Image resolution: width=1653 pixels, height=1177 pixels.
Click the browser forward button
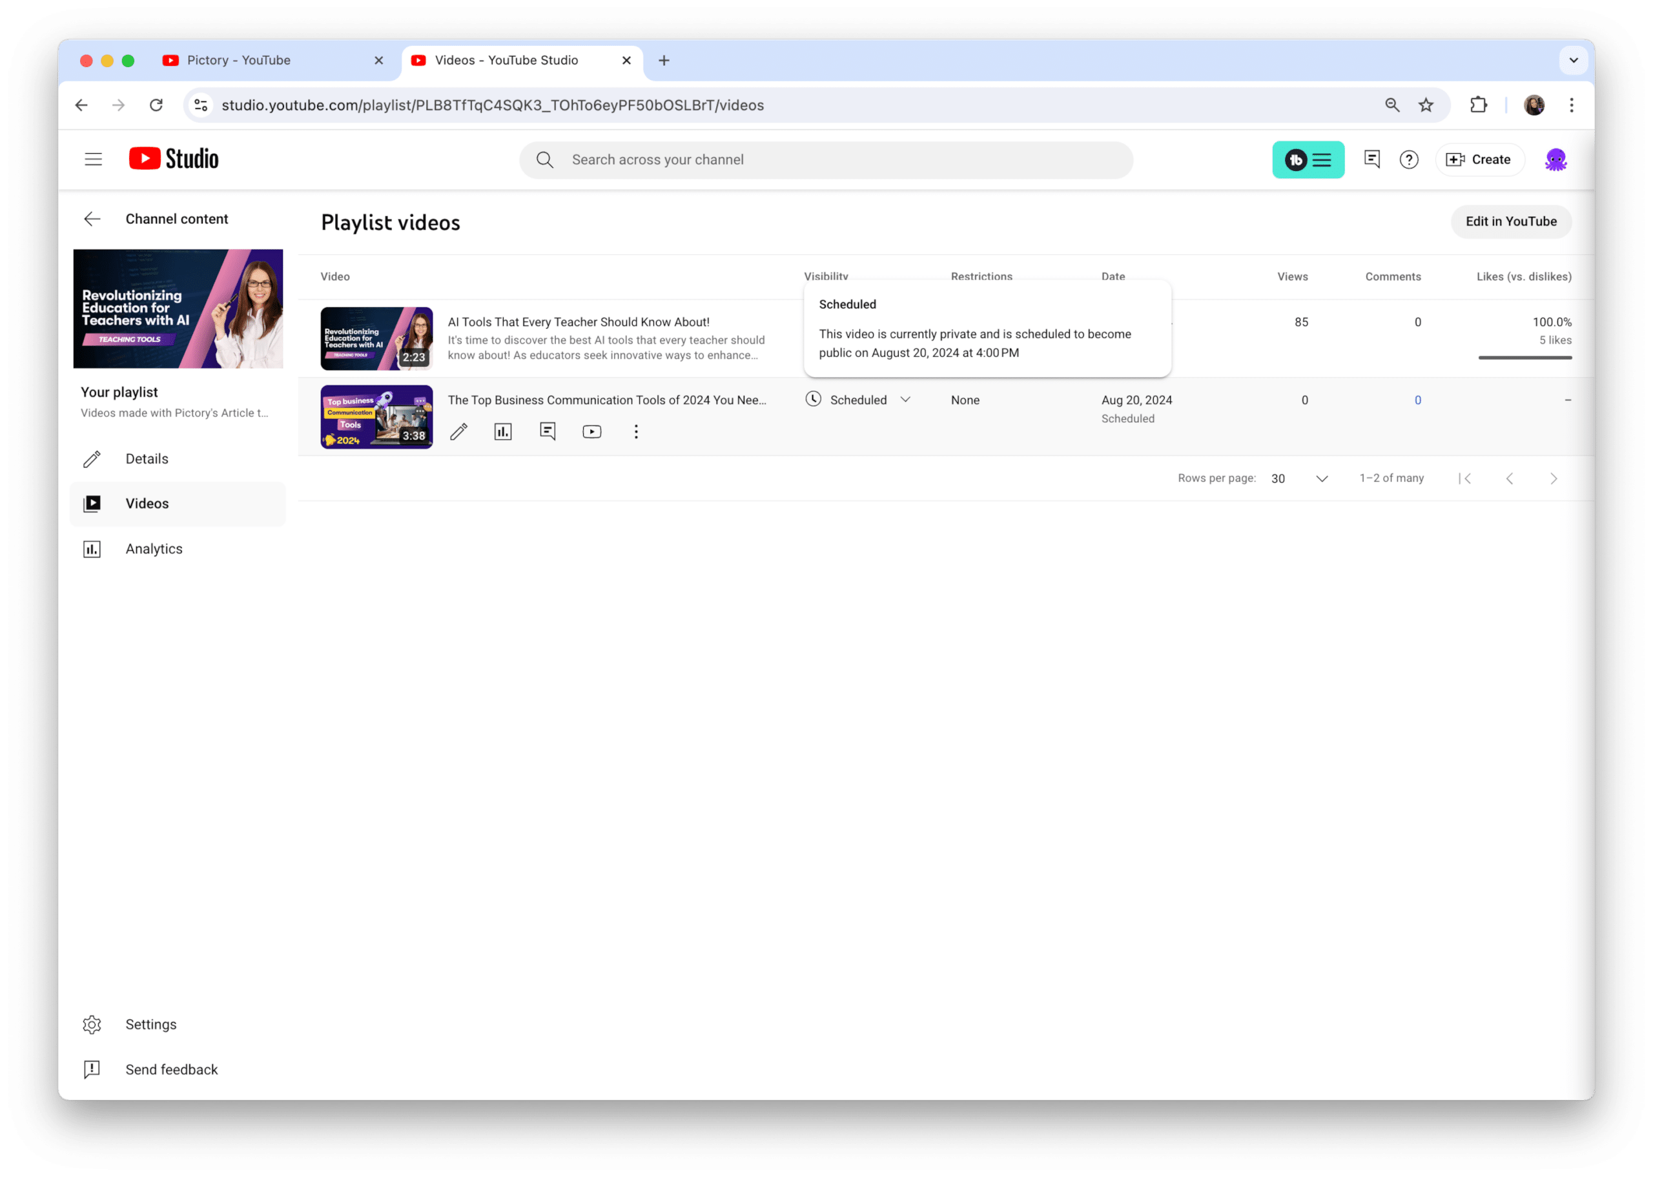[119, 105]
